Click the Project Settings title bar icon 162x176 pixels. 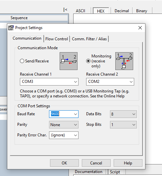[x=11, y=28]
